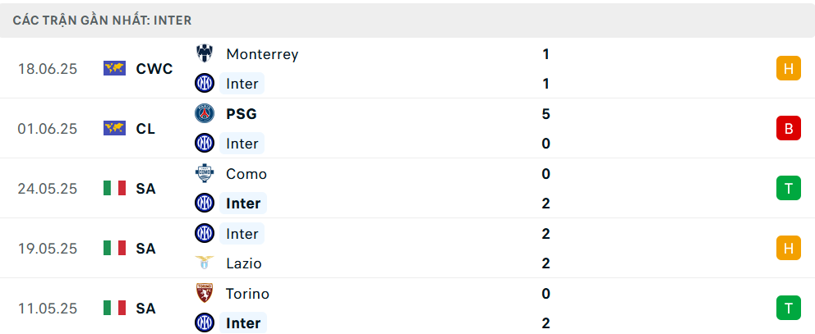Click the Monterrey club crest icon
The height and width of the screenshot is (334, 815).
(205, 53)
